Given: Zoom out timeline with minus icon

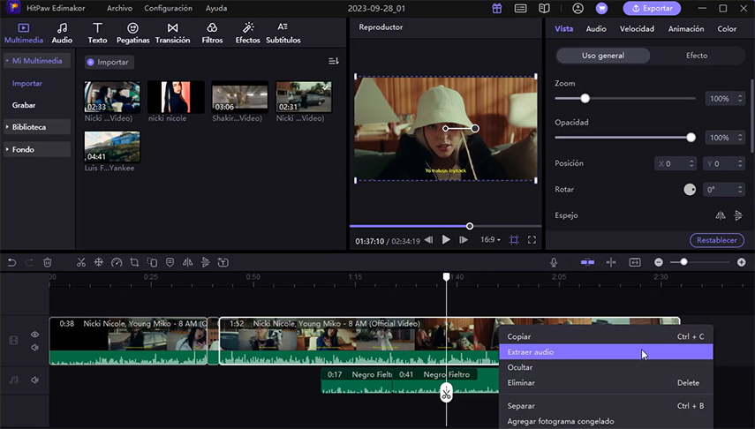Looking at the screenshot, I should pos(659,262).
